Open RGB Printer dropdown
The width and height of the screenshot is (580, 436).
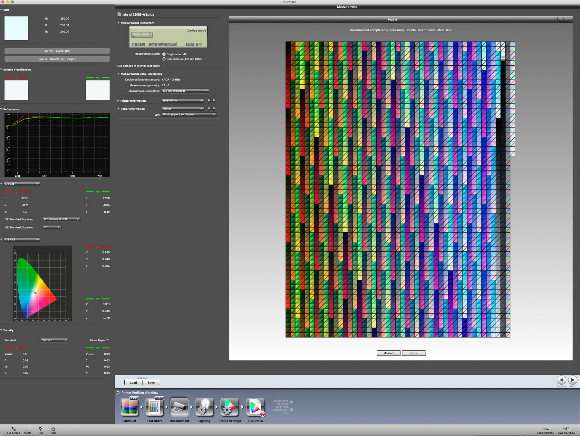[x=183, y=101]
